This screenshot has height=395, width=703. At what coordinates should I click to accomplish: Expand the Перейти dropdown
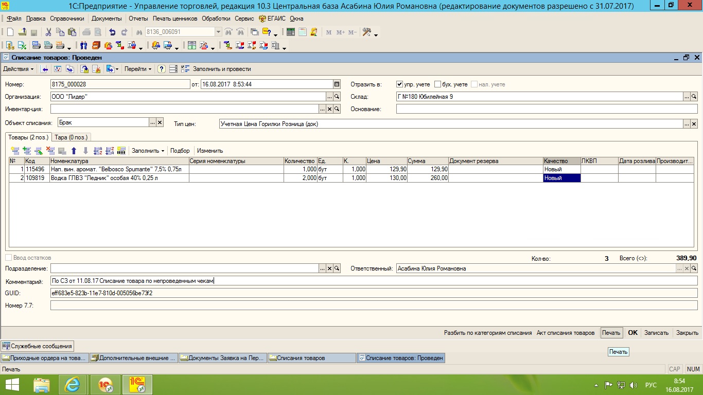pyautogui.click(x=138, y=69)
